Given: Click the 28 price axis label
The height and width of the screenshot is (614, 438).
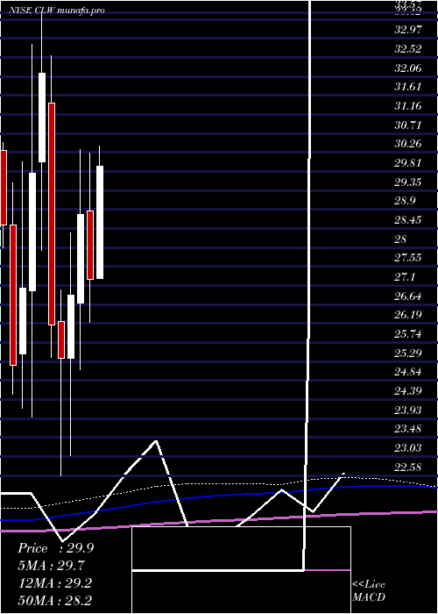Looking at the screenshot, I should point(401,239).
